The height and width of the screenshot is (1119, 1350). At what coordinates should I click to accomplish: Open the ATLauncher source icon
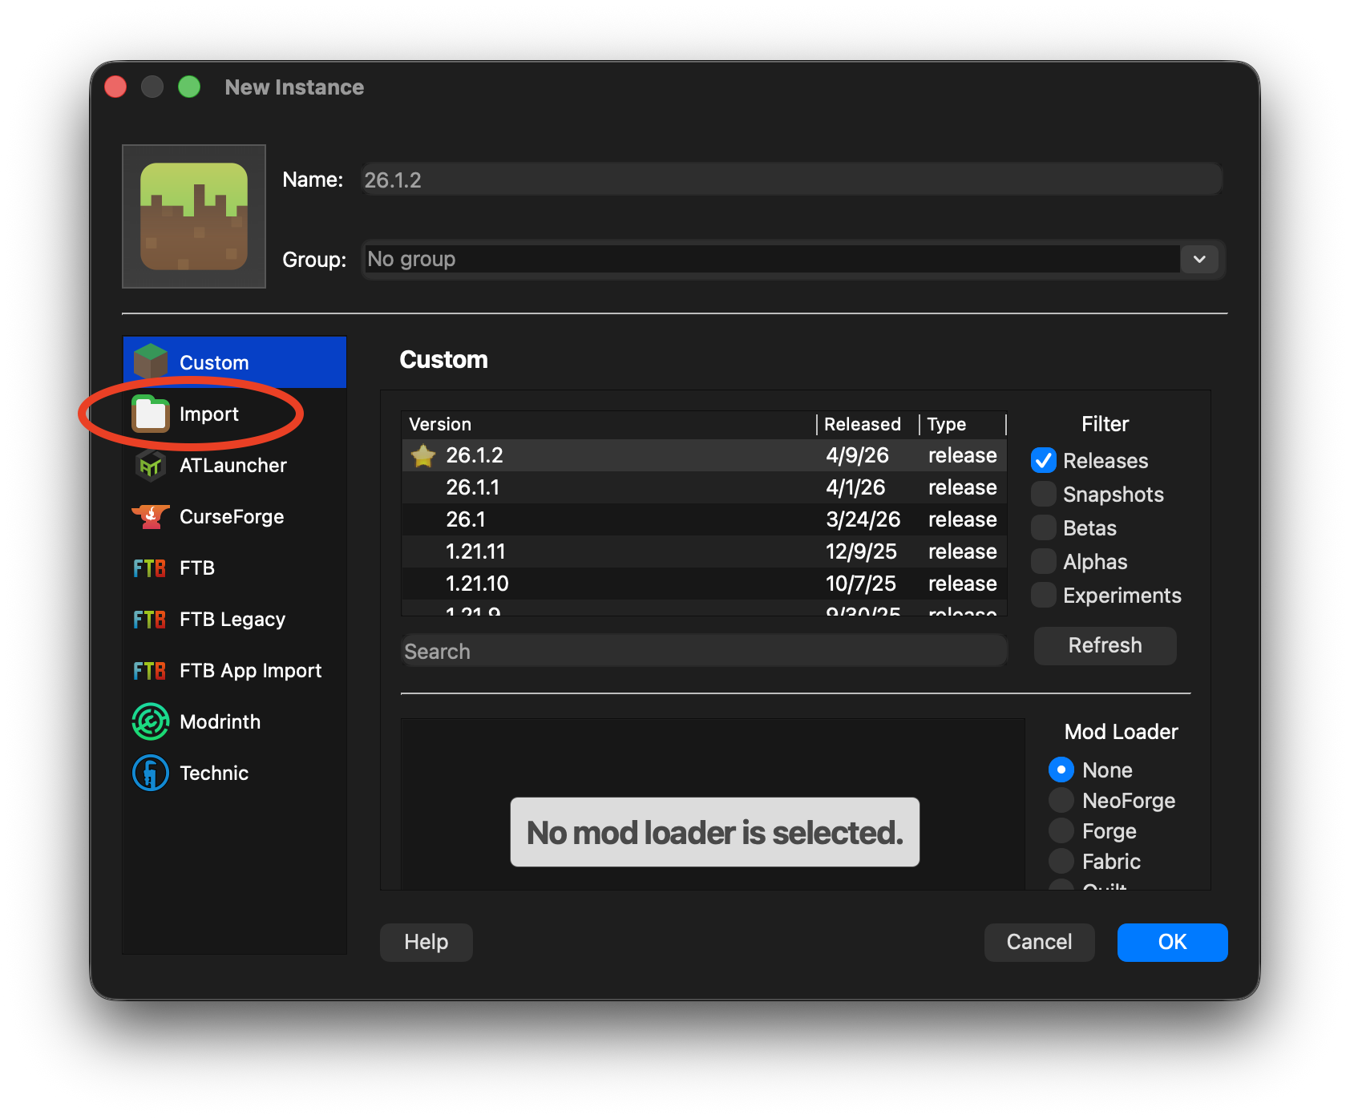(x=151, y=466)
